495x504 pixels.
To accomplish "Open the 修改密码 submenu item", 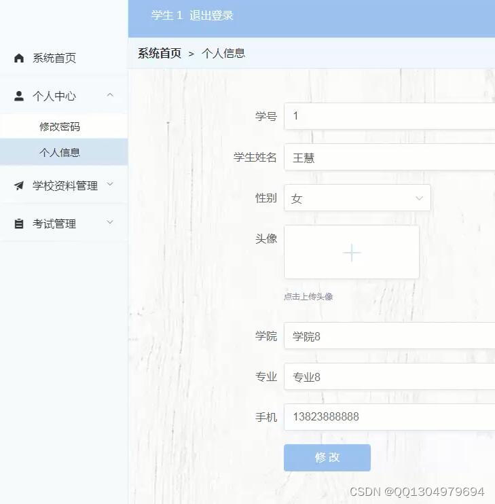I will click(60, 127).
